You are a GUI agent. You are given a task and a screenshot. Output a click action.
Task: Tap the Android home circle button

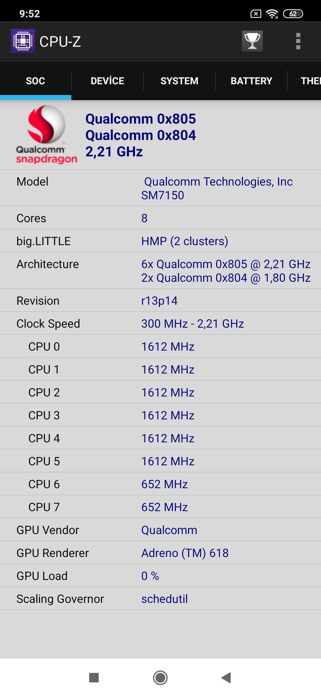(160, 678)
